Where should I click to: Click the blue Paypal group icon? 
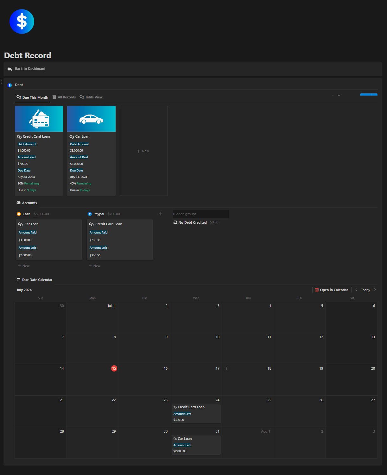coord(90,214)
